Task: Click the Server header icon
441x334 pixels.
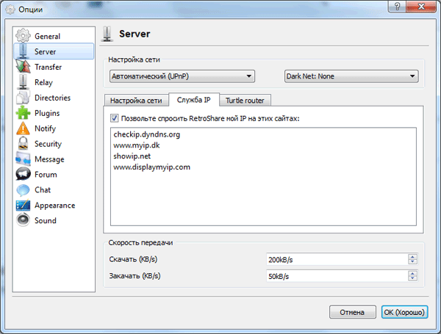Action: coord(107,34)
